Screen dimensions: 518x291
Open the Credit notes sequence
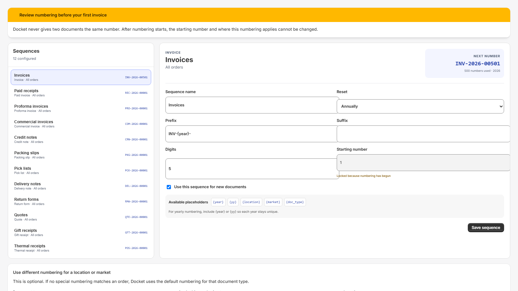pos(81,139)
